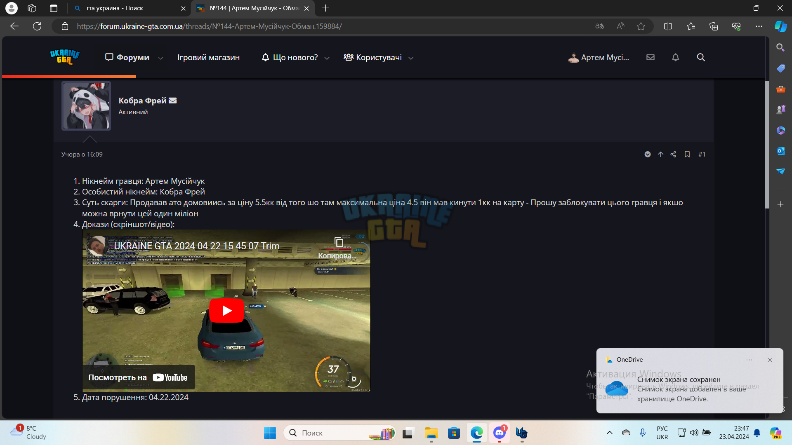Open Telegram in the Edge sidebar
792x445 pixels.
coord(780,171)
